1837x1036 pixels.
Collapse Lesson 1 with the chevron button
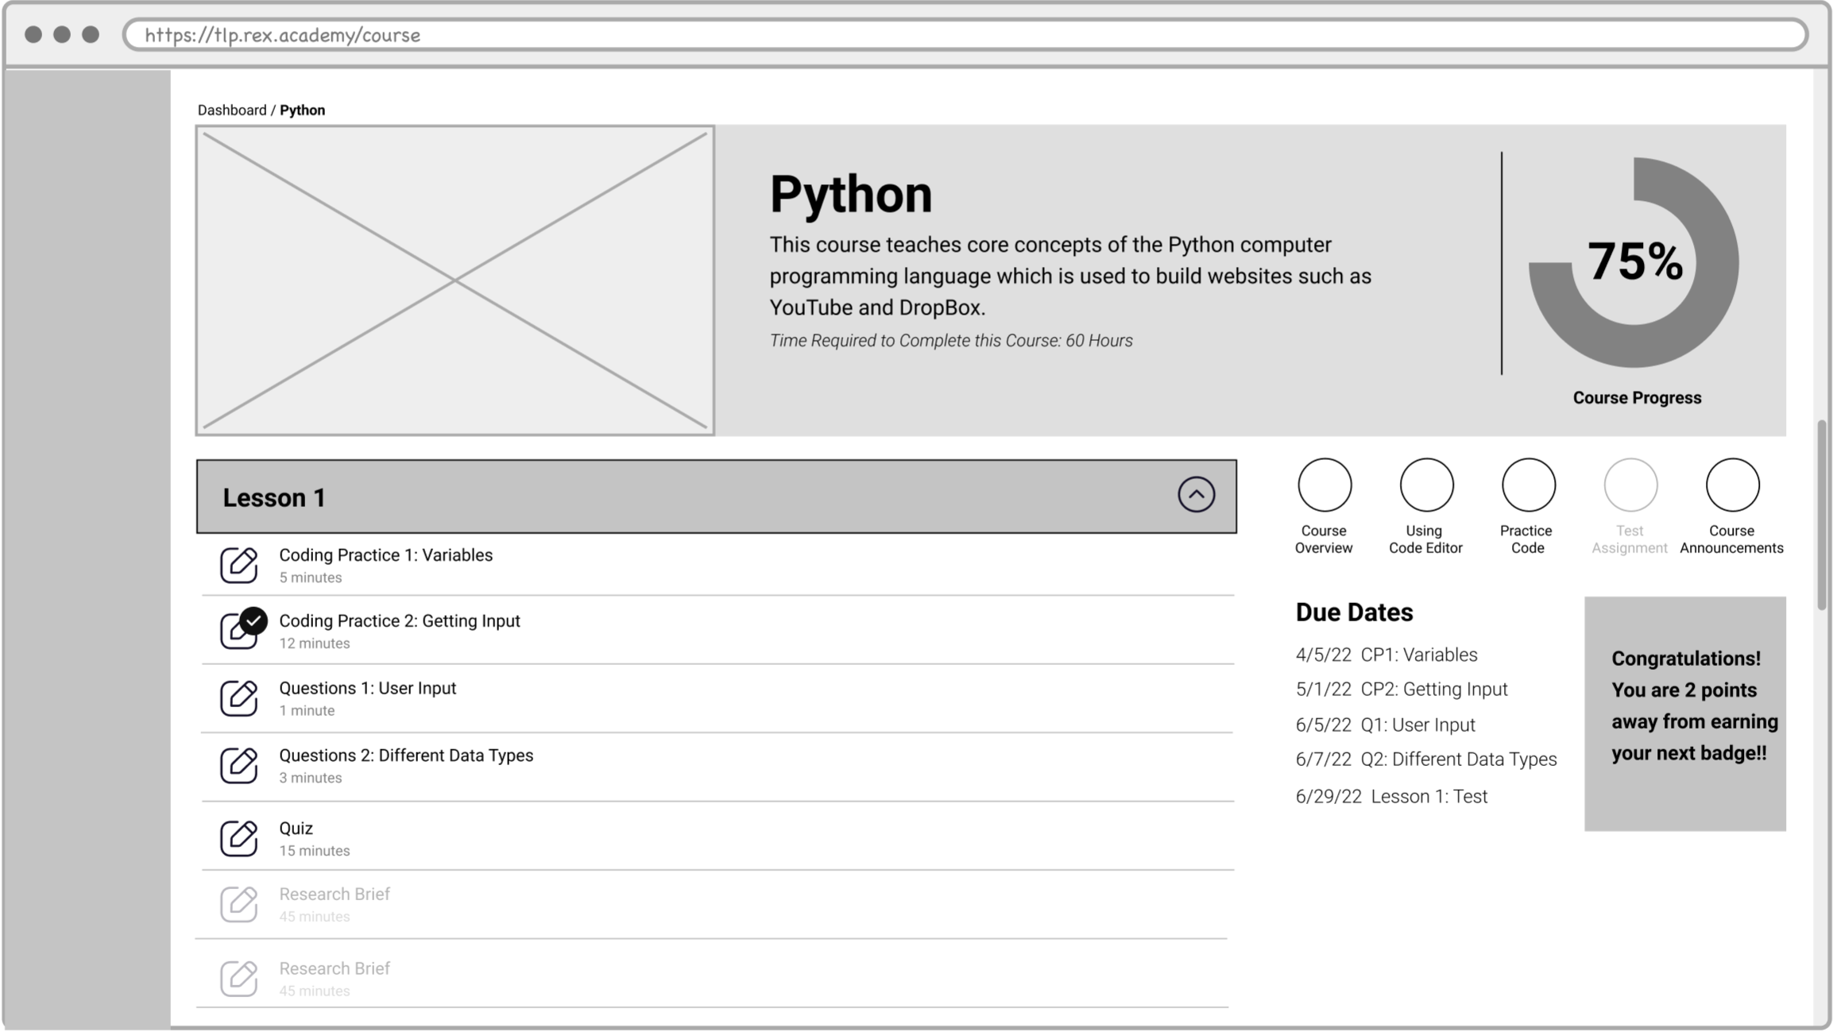pyautogui.click(x=1196, y=495)
